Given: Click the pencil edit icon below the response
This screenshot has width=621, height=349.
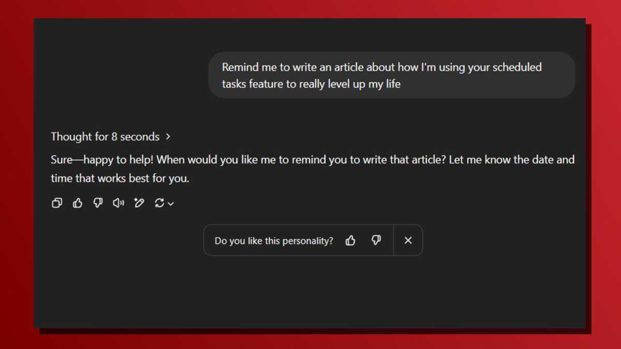Looking at the screenshot, I should (x=139, y=203).
